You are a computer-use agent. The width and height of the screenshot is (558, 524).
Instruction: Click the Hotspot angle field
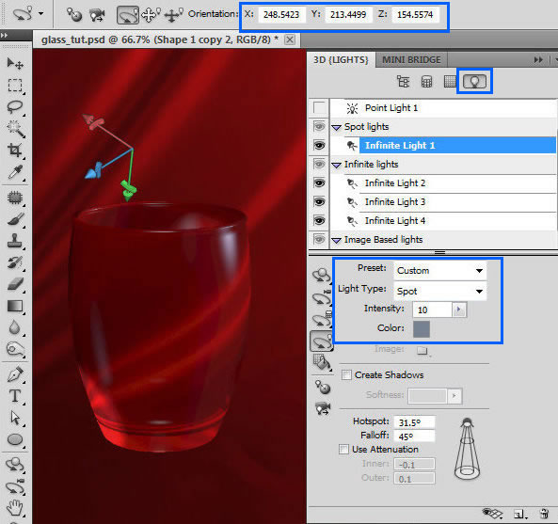414,422
